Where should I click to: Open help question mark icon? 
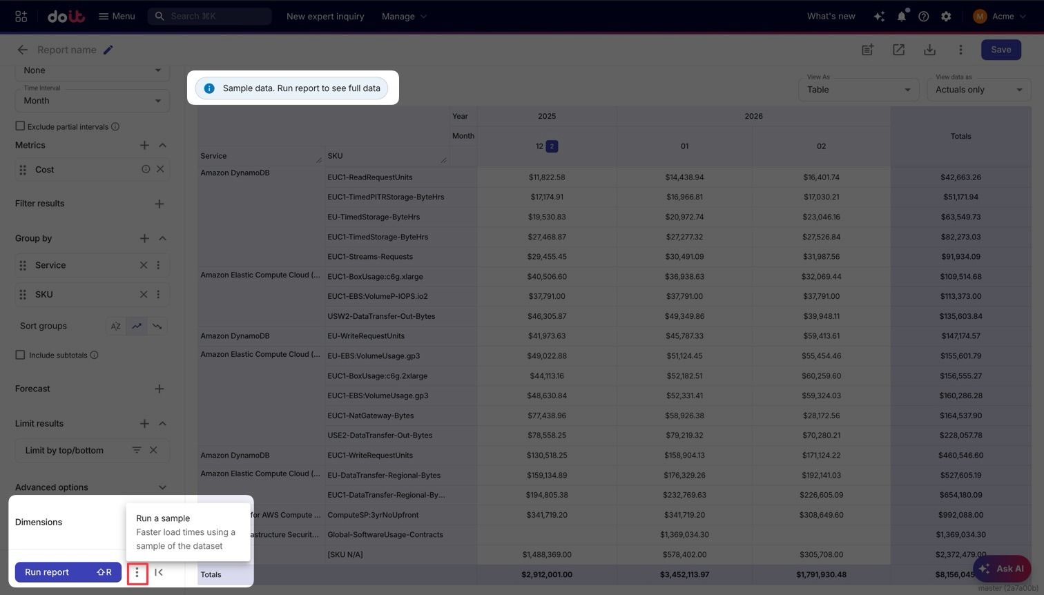click(923, 16)
